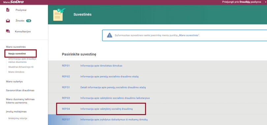
Task: Open Įmokų mokėjimas section
Action: [16, 112]
